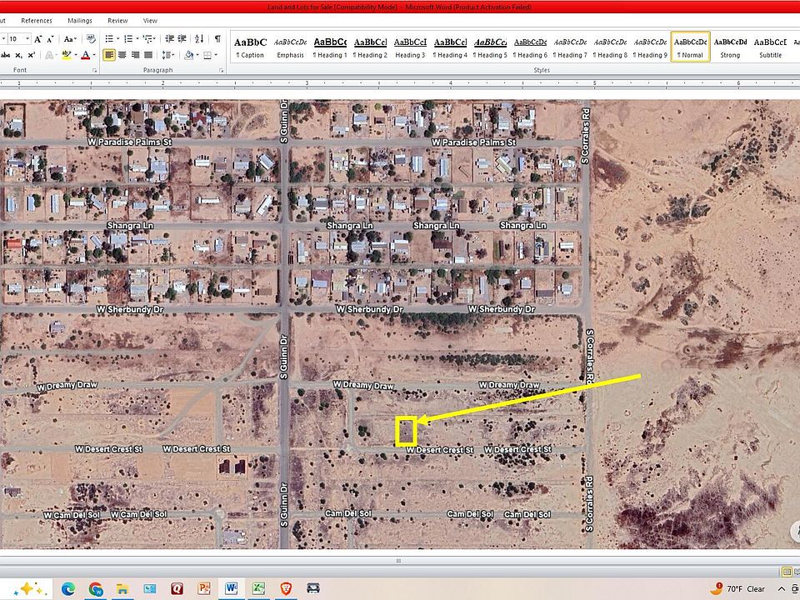Open the Mailings ribbon tab
The width and height of the screenshot is (800, 600).
tap(80, 20)
